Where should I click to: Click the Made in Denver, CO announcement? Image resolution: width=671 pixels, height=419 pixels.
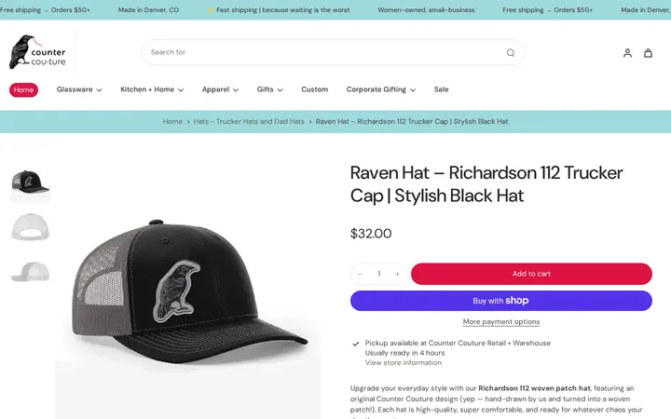point(148,10)
